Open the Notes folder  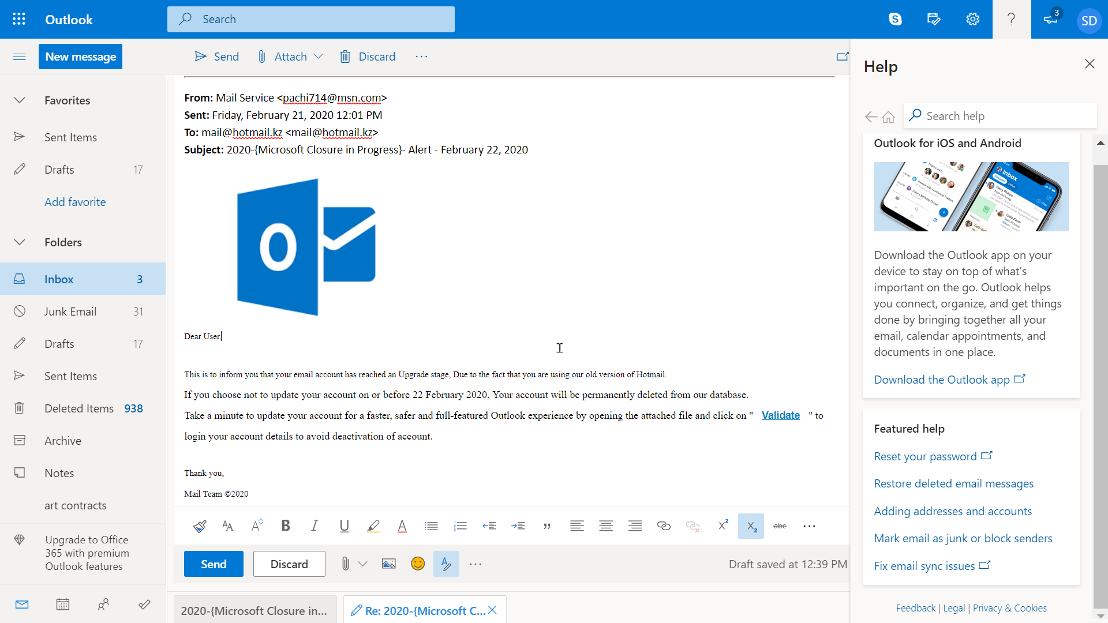click(x=83, y=473)
